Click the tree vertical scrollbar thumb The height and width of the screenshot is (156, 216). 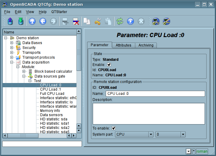coord(79,52)
